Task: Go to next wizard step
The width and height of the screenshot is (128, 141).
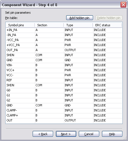Action: coord(66,134)
